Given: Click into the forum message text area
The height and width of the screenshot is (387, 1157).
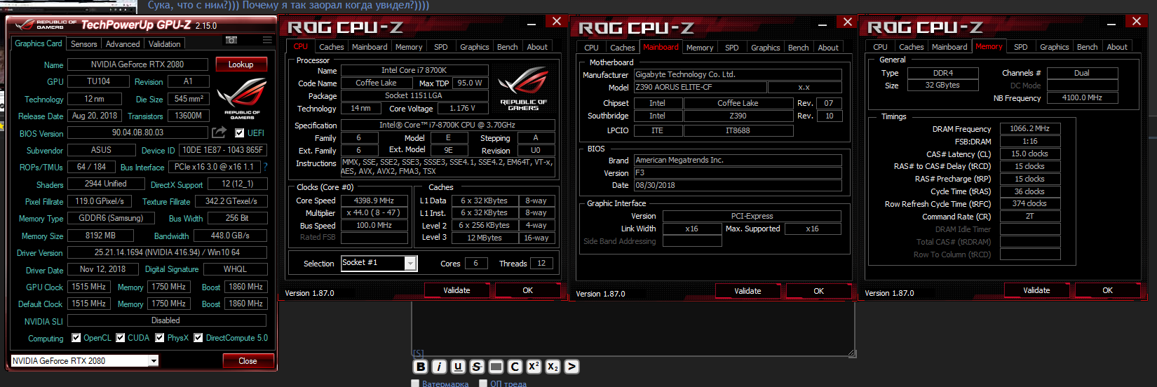Looking at the screenshot, I should (x=633, y=330).
